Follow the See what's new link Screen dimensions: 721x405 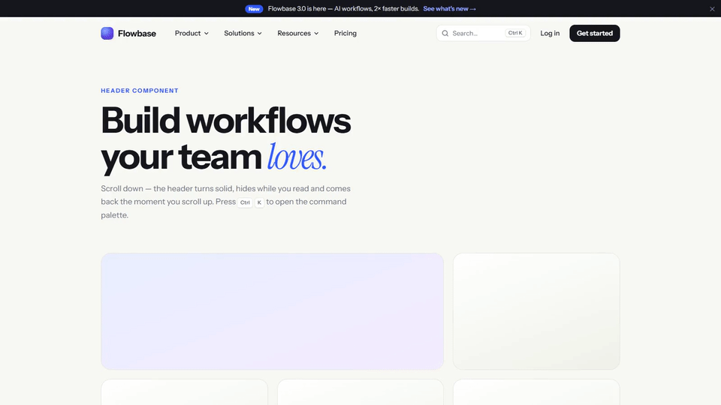click(x=449, y=9)
